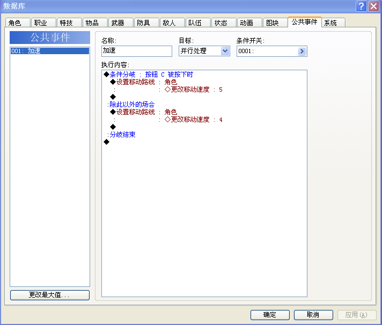
Task: Switch to the 系统 tab
Action: [x=334, y=23]
